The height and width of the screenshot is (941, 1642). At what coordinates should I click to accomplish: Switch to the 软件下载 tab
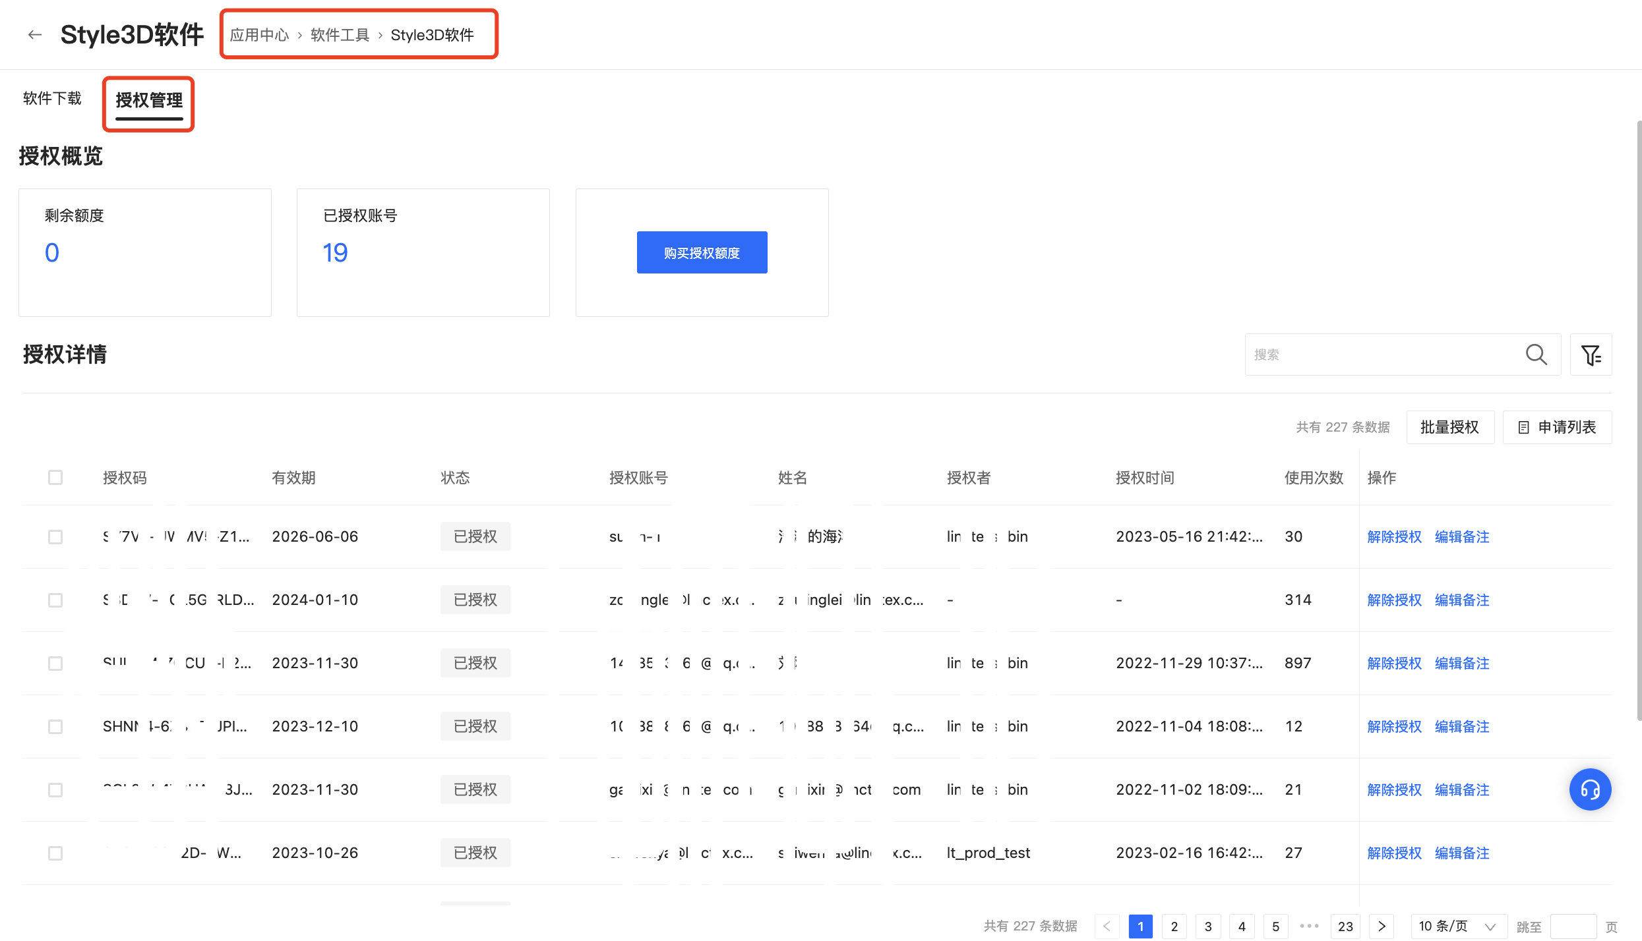pyautogui.click(x=52, y=98)
